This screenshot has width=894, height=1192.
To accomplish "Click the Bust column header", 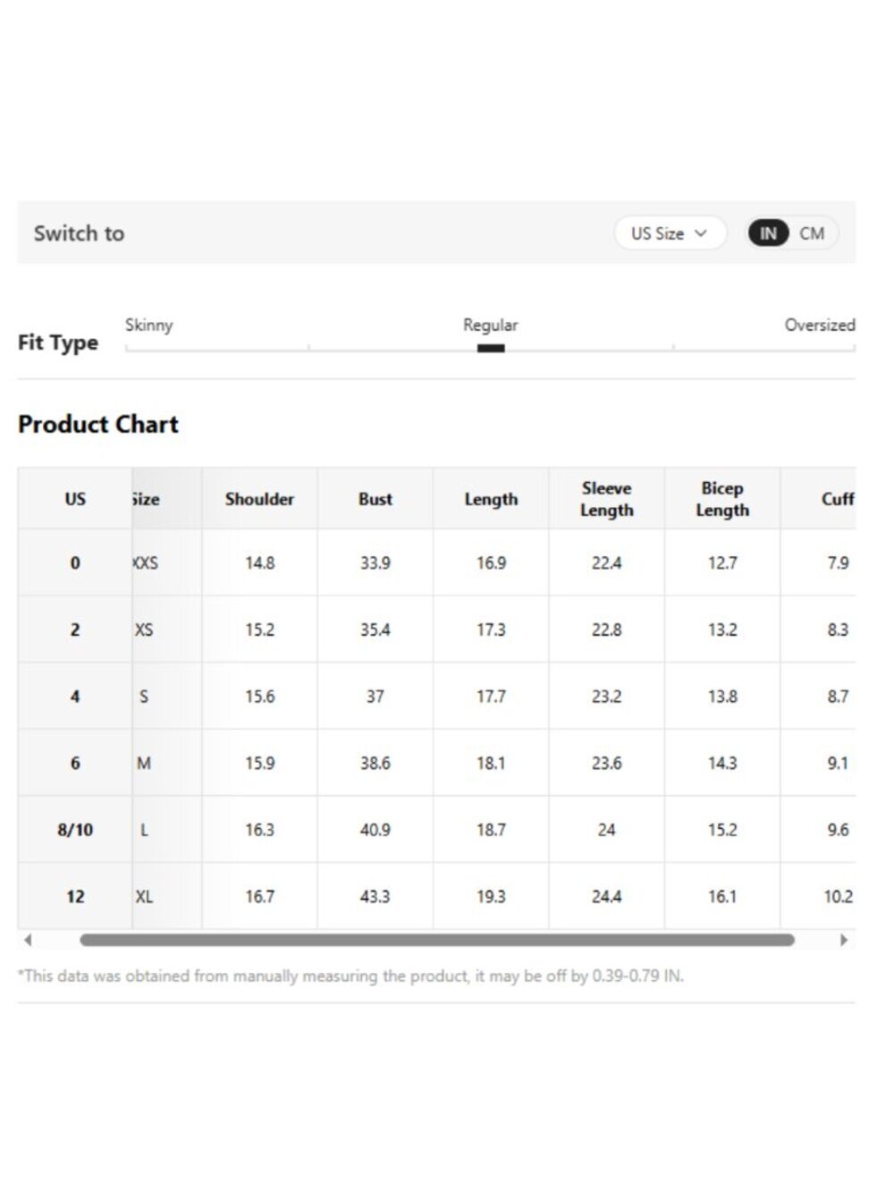I will (x=375, y=499).
